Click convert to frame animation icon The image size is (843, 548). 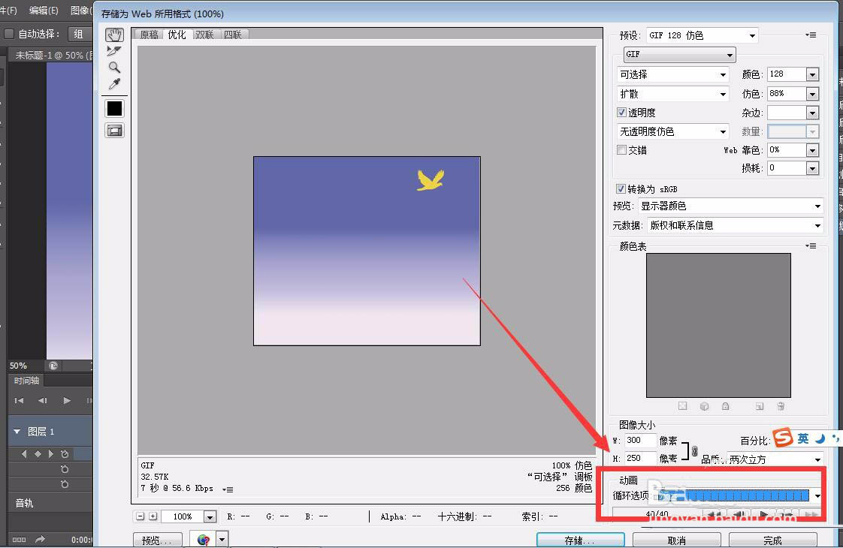[x=19, y=540]
